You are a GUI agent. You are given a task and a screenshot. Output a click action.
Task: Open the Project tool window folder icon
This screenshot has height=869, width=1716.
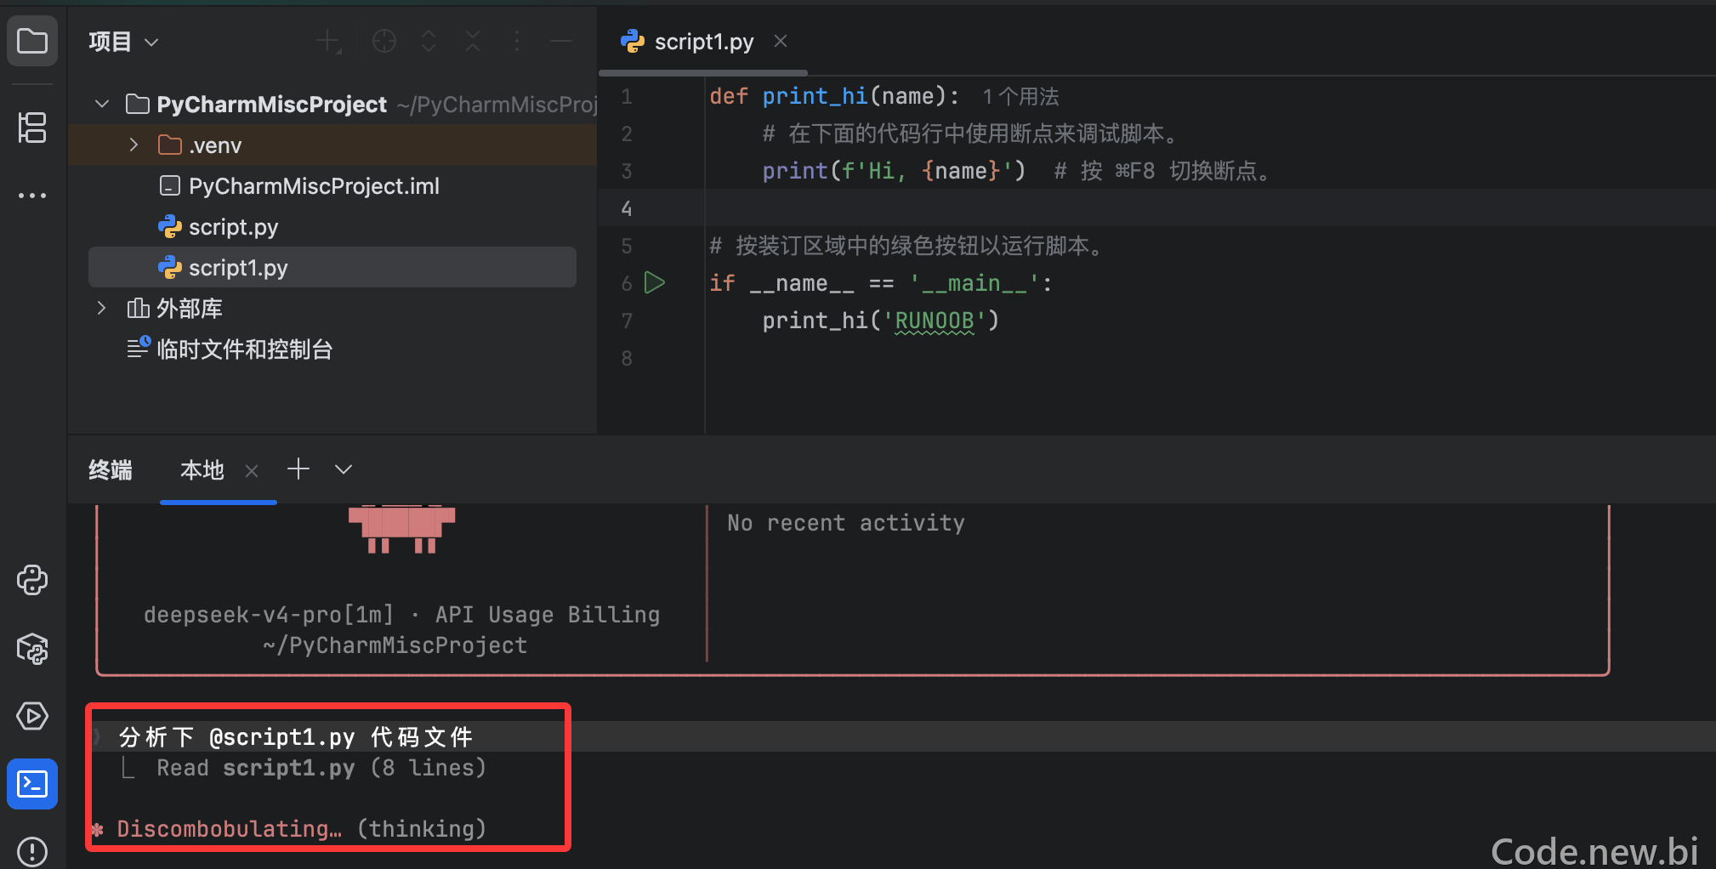pyautogui.click(x=32, y=40)
